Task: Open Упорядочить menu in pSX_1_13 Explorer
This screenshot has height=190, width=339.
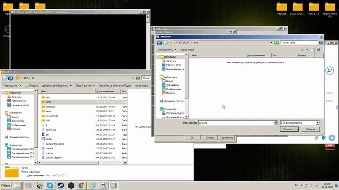Action: coord(12,85)
